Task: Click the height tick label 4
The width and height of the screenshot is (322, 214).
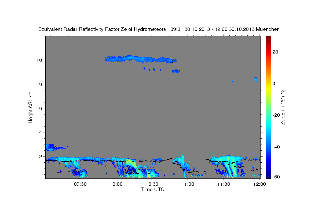Action: pyautogui.click(x=41, y=132)
